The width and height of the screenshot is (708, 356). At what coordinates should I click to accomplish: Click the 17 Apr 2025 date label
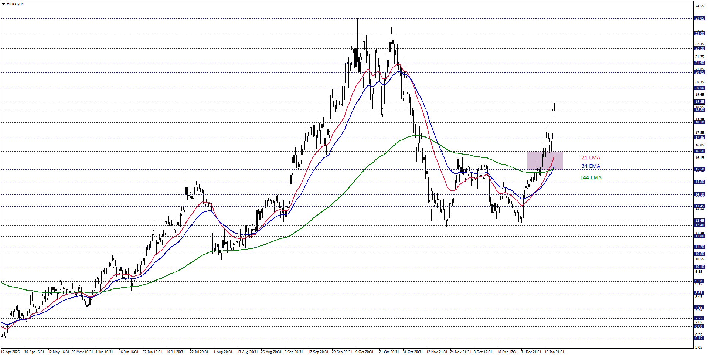coord(10,352)
